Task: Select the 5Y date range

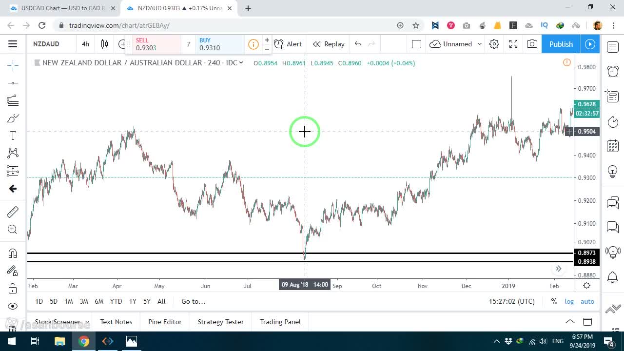Action: pyautogui.click(x=147, y=301)
